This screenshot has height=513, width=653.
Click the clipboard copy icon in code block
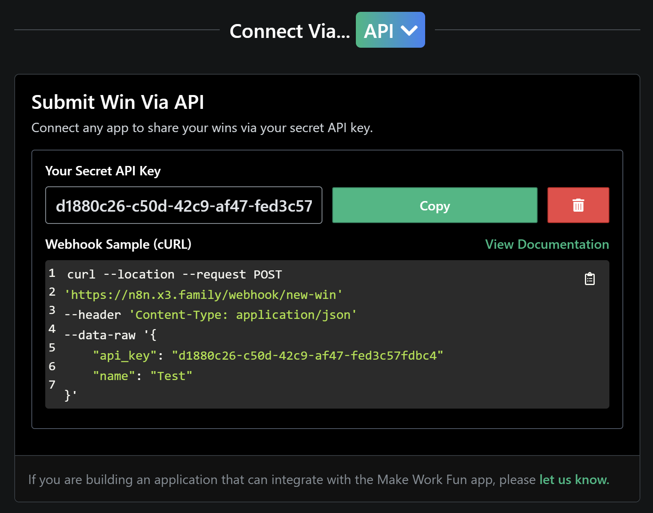(589, 279)
